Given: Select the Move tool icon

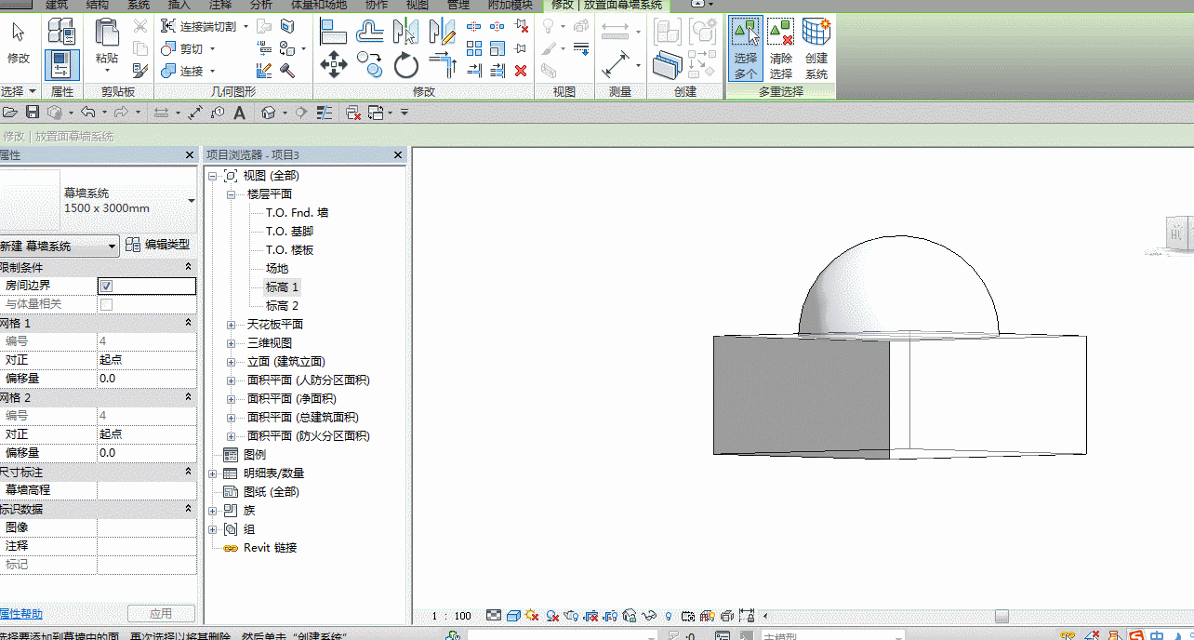Looking at the screenshot, I should tap(333, 65).
